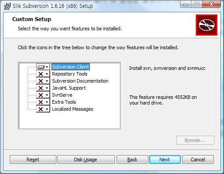Click the Reset button
Screen dimensions: 224x174
point(33,159)
